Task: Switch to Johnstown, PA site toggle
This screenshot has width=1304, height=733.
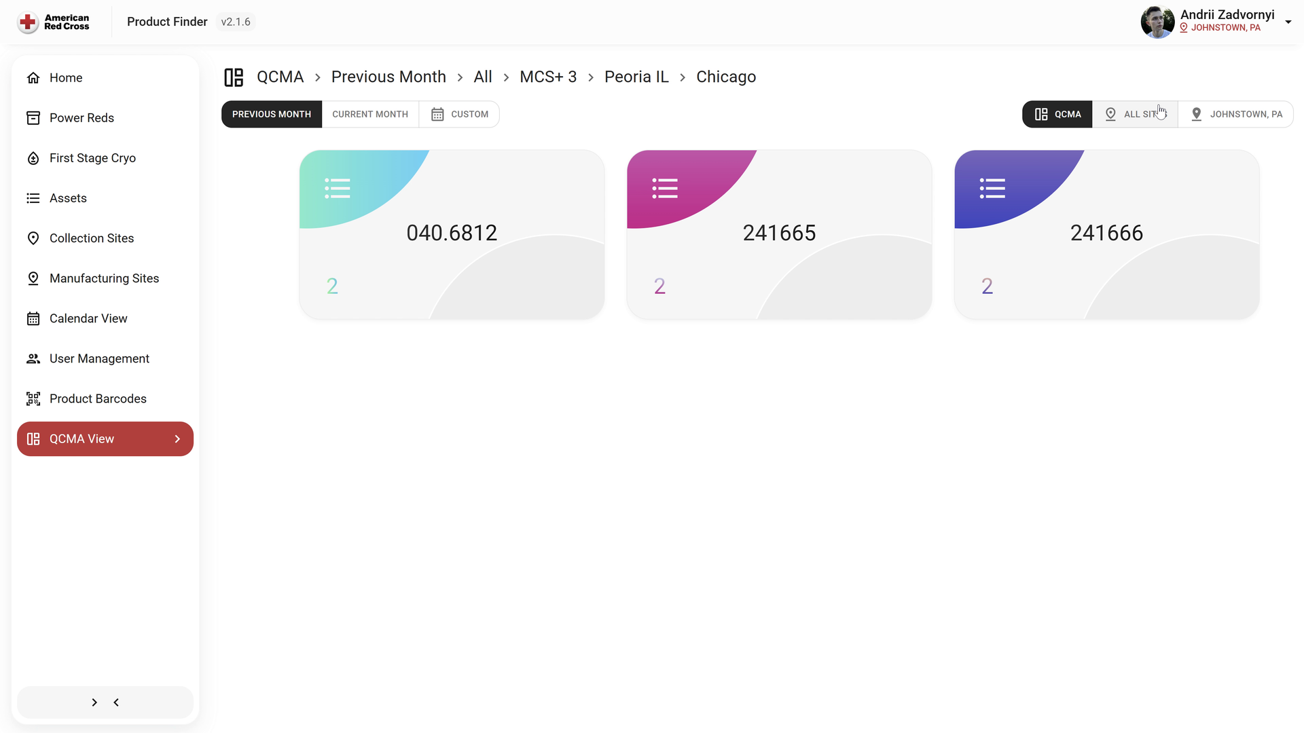Action: (1235, 114)
